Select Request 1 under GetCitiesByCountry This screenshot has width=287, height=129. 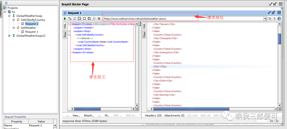click(x=32, y=24)
